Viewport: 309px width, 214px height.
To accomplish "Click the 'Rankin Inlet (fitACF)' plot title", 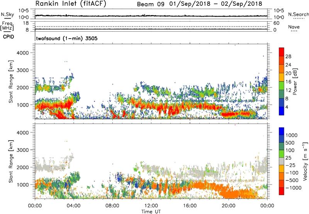I will (71, 3).
